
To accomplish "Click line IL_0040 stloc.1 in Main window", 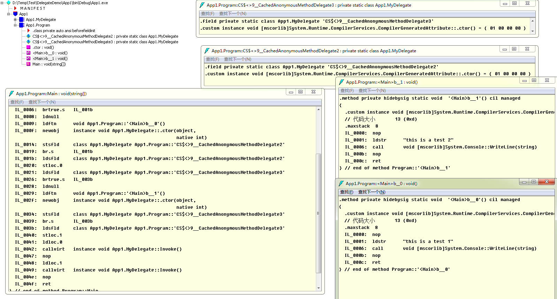I will [38, 235].
